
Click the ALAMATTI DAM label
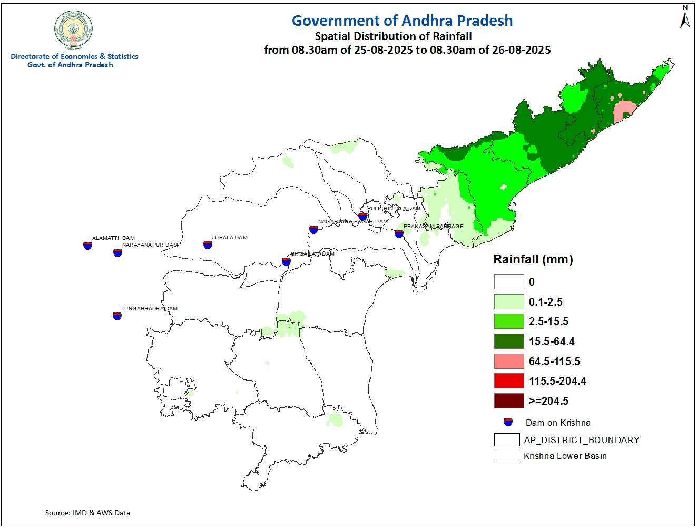tap(113, 238)
